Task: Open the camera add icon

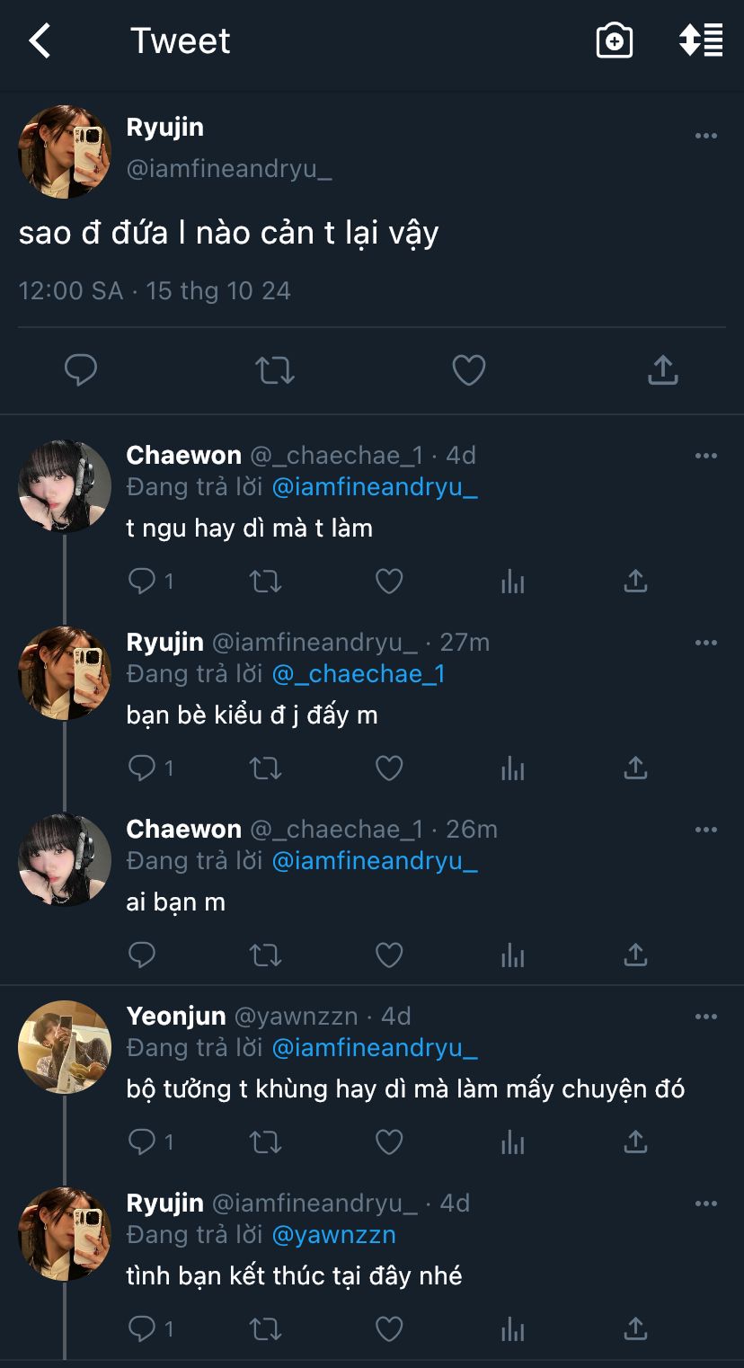Action: click(x=615, y=41)
